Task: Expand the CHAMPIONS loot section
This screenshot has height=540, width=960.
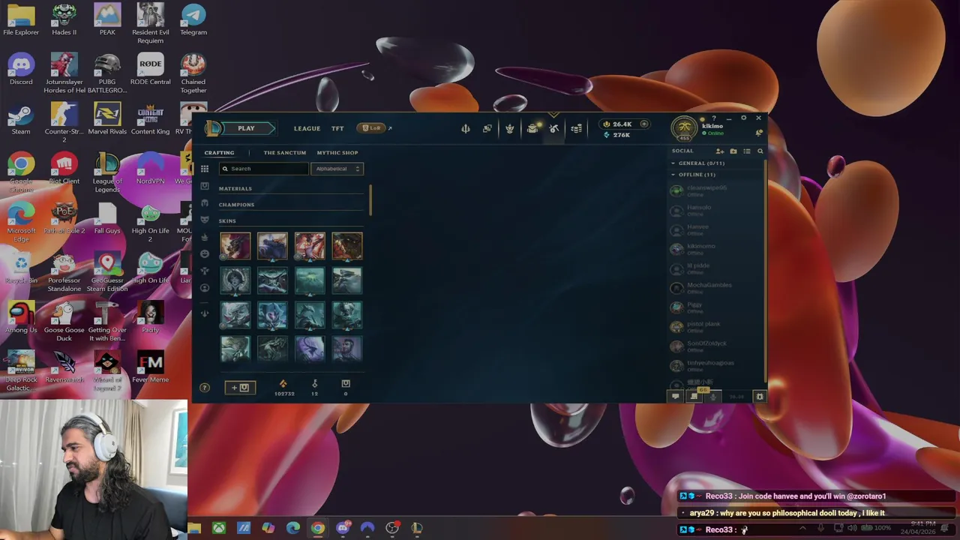Action: click(236, 205)
